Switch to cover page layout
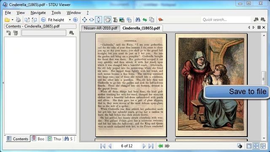This screenshot has height=152, width=270. [263, 146]
